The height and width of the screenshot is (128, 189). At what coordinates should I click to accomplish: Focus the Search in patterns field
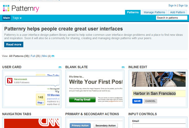[x=171, y=18]
